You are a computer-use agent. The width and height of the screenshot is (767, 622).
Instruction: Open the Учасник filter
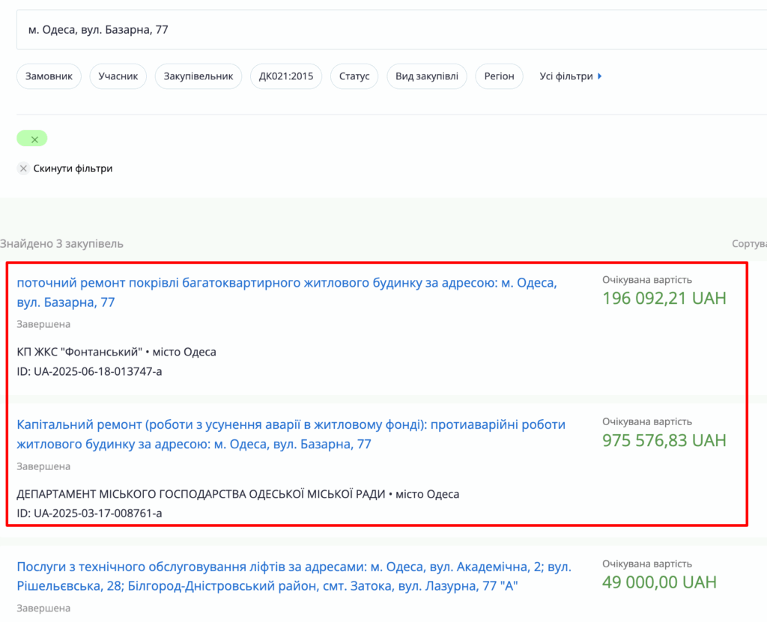pos(118,76)
